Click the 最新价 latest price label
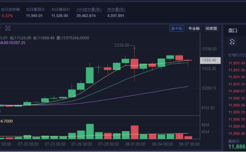 click(x=234, y=141)
